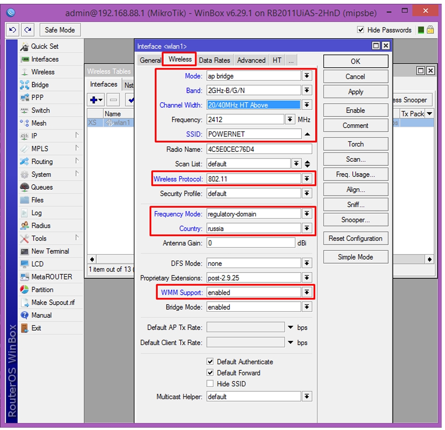This screenshot has width=445, height=430.
Task: Launch New Terminal from sidebar
Action: (50, 251)
